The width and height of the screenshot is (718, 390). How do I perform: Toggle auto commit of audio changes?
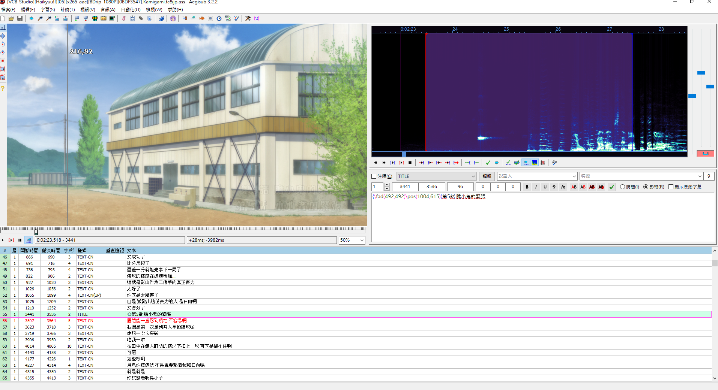[508, 163]
